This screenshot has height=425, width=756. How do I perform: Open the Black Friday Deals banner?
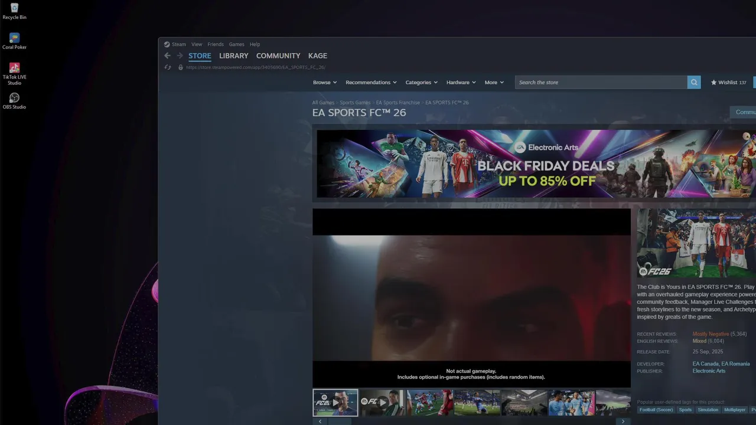[x=536, y=164]
